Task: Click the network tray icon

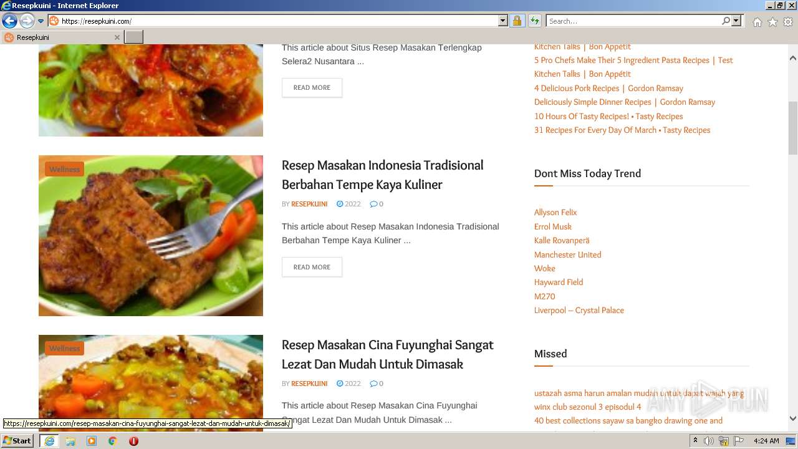Action: pos(724,441)
